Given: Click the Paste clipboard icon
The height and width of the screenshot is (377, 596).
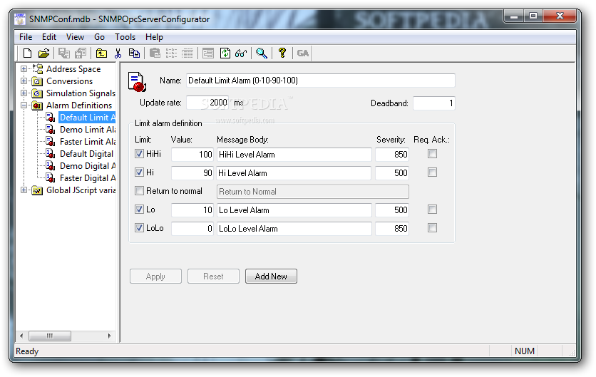Looking at the screenshot, I should [155, 53].
